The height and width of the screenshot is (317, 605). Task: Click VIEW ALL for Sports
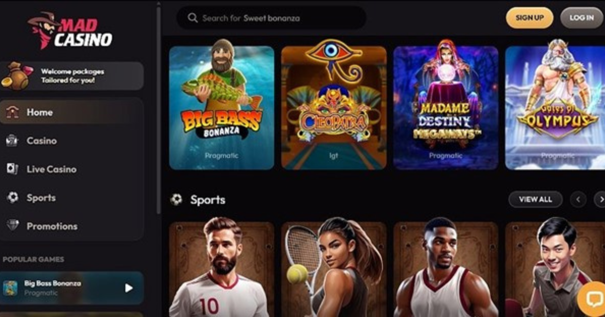pos(535,199)
